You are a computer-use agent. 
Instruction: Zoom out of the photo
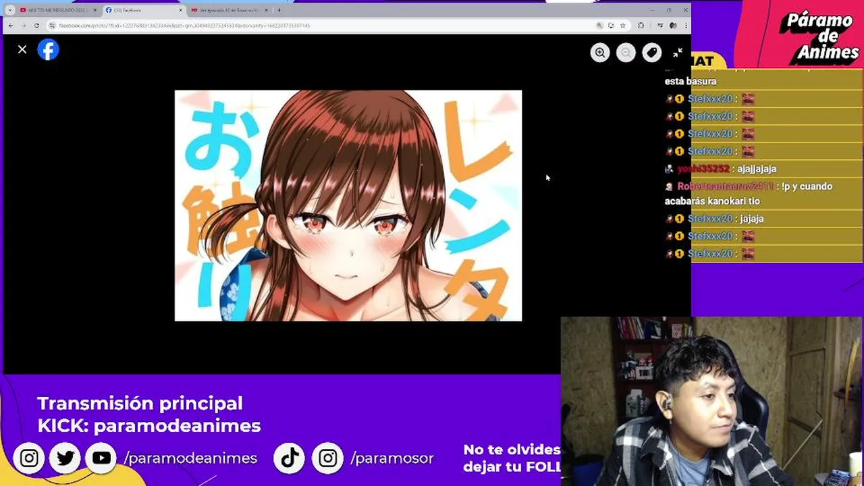(626, 53)
